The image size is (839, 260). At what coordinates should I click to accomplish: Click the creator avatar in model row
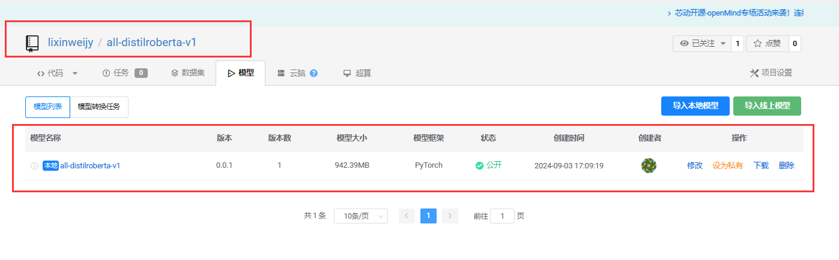click(649, 166)
